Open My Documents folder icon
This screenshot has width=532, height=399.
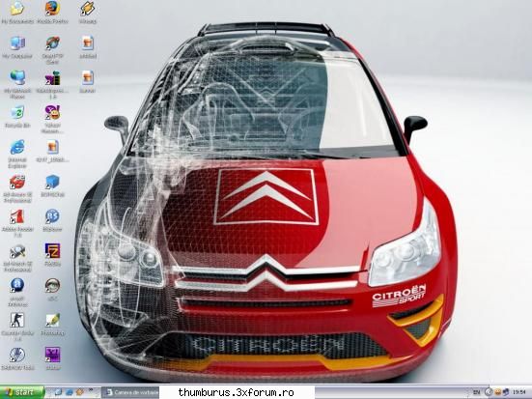[x=17, y=8]
